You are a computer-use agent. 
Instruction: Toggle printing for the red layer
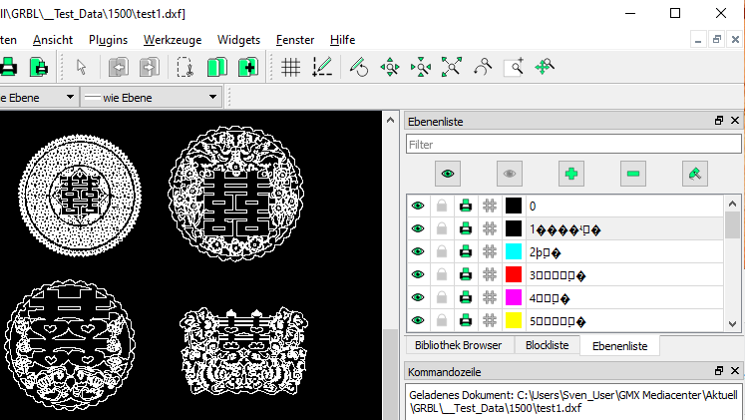tap(465, 275)
